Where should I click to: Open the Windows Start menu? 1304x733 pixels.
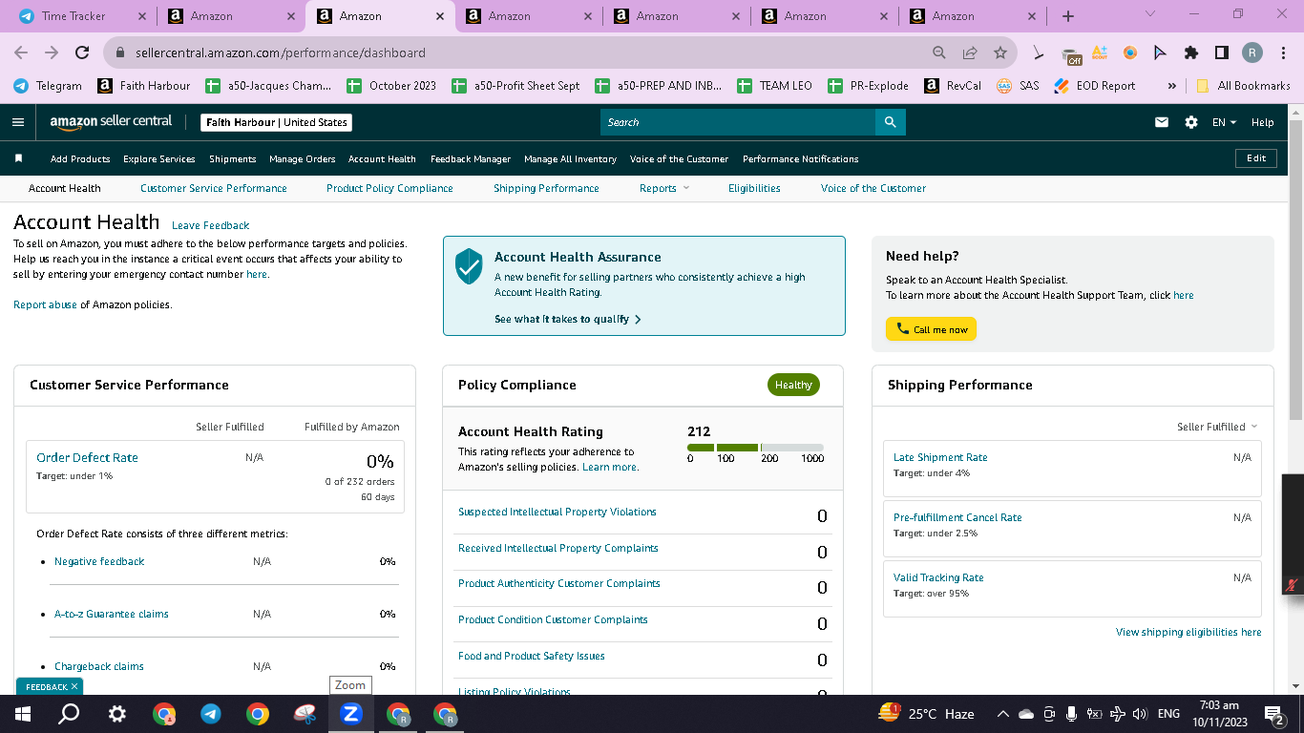coord(23,714)
